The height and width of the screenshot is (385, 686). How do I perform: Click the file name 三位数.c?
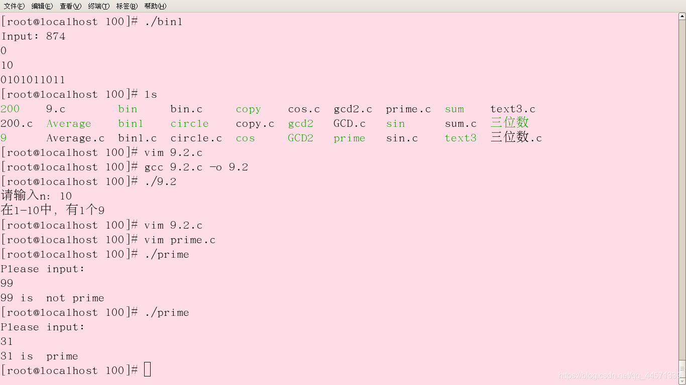[x=516, y=137]
